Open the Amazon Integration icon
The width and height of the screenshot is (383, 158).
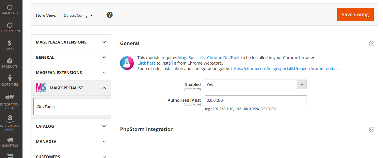(x=10, y=118)
